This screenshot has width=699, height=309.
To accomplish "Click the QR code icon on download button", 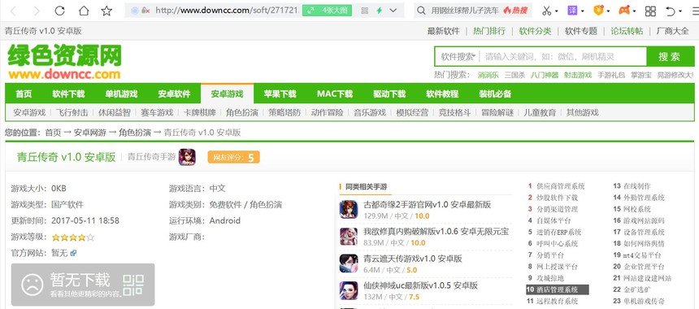I will pos(133,285).
